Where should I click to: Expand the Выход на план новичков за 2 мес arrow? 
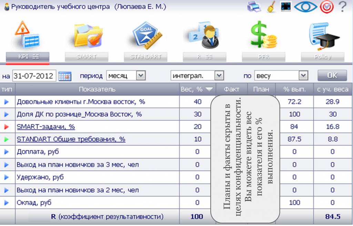pos(7,190)
